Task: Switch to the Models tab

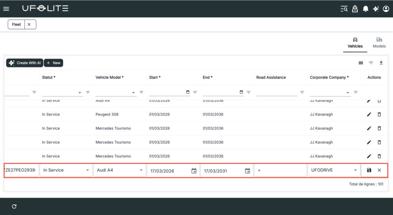Action: [379, 43]
